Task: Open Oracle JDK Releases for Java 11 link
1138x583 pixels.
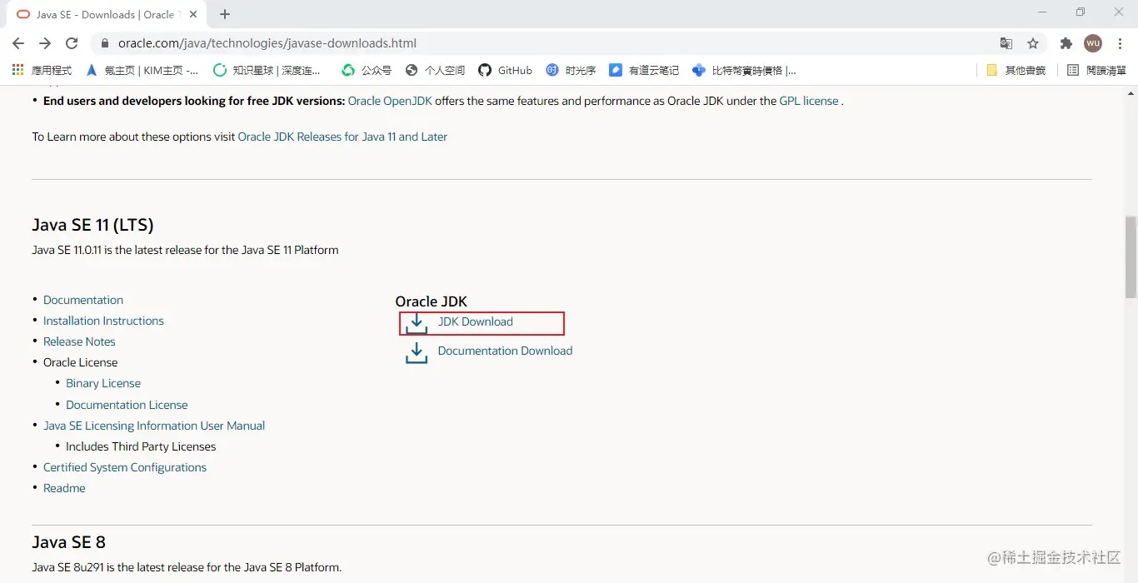Action: click(342, 137)
